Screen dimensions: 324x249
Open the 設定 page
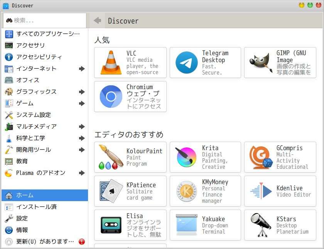pyautogui.click(x=45, y=219)
